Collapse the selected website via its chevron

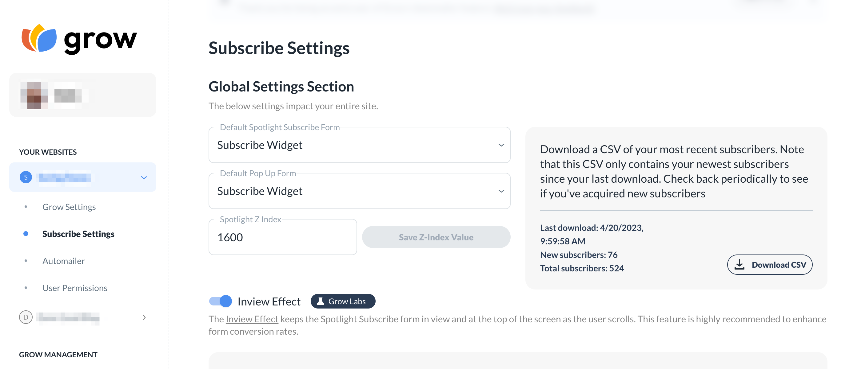[144, 177]
